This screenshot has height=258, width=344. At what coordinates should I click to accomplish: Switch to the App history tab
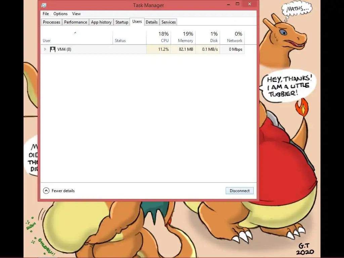101,22
